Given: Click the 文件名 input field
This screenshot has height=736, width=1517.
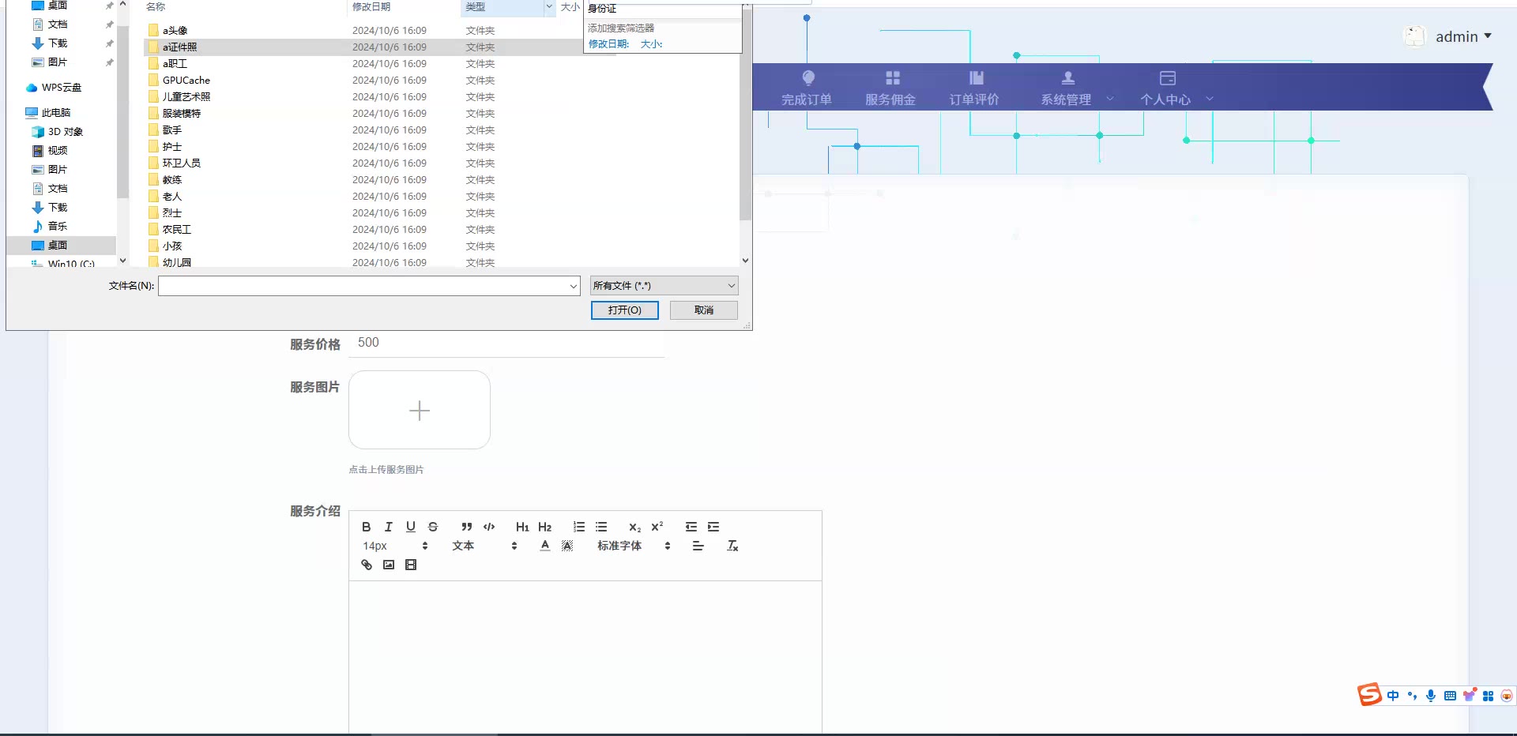Looking at the screenshot, I should 363,286.
